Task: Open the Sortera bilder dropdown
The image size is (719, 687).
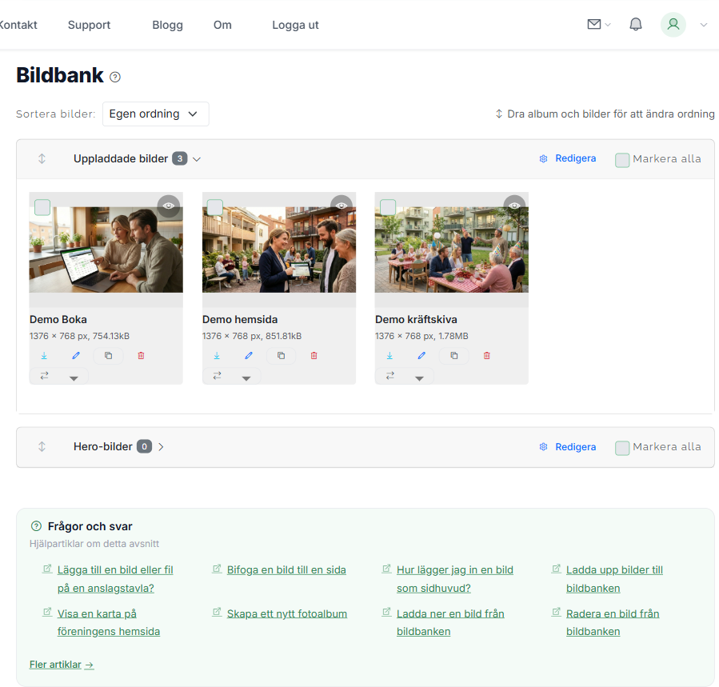Action: coord(155,114)
